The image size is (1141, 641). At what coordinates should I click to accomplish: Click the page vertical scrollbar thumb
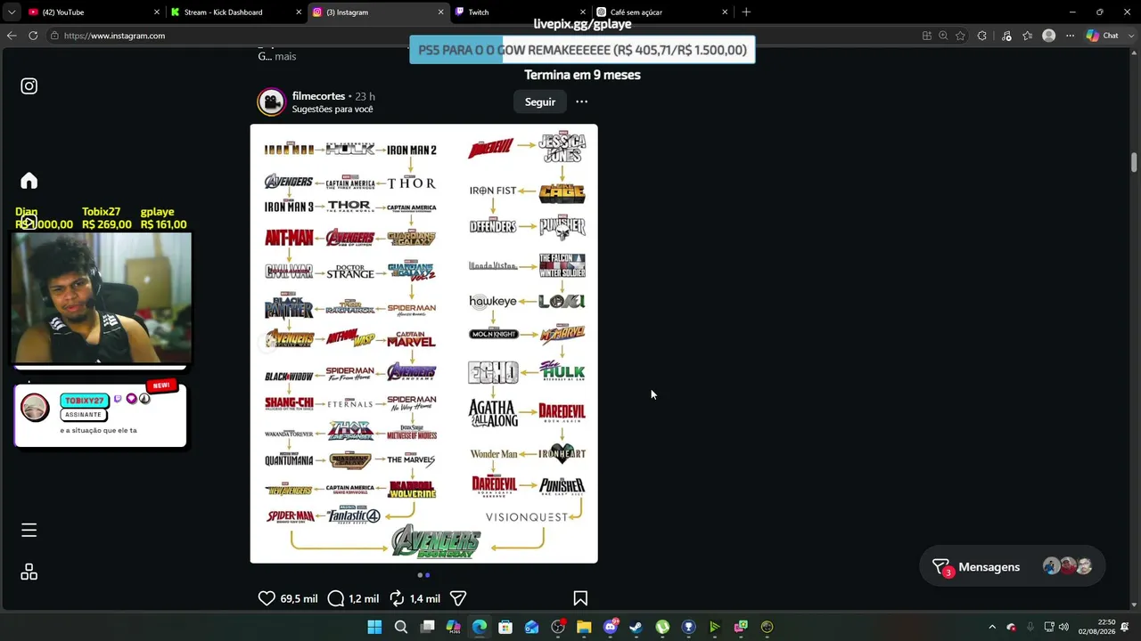pos(1134,163)
